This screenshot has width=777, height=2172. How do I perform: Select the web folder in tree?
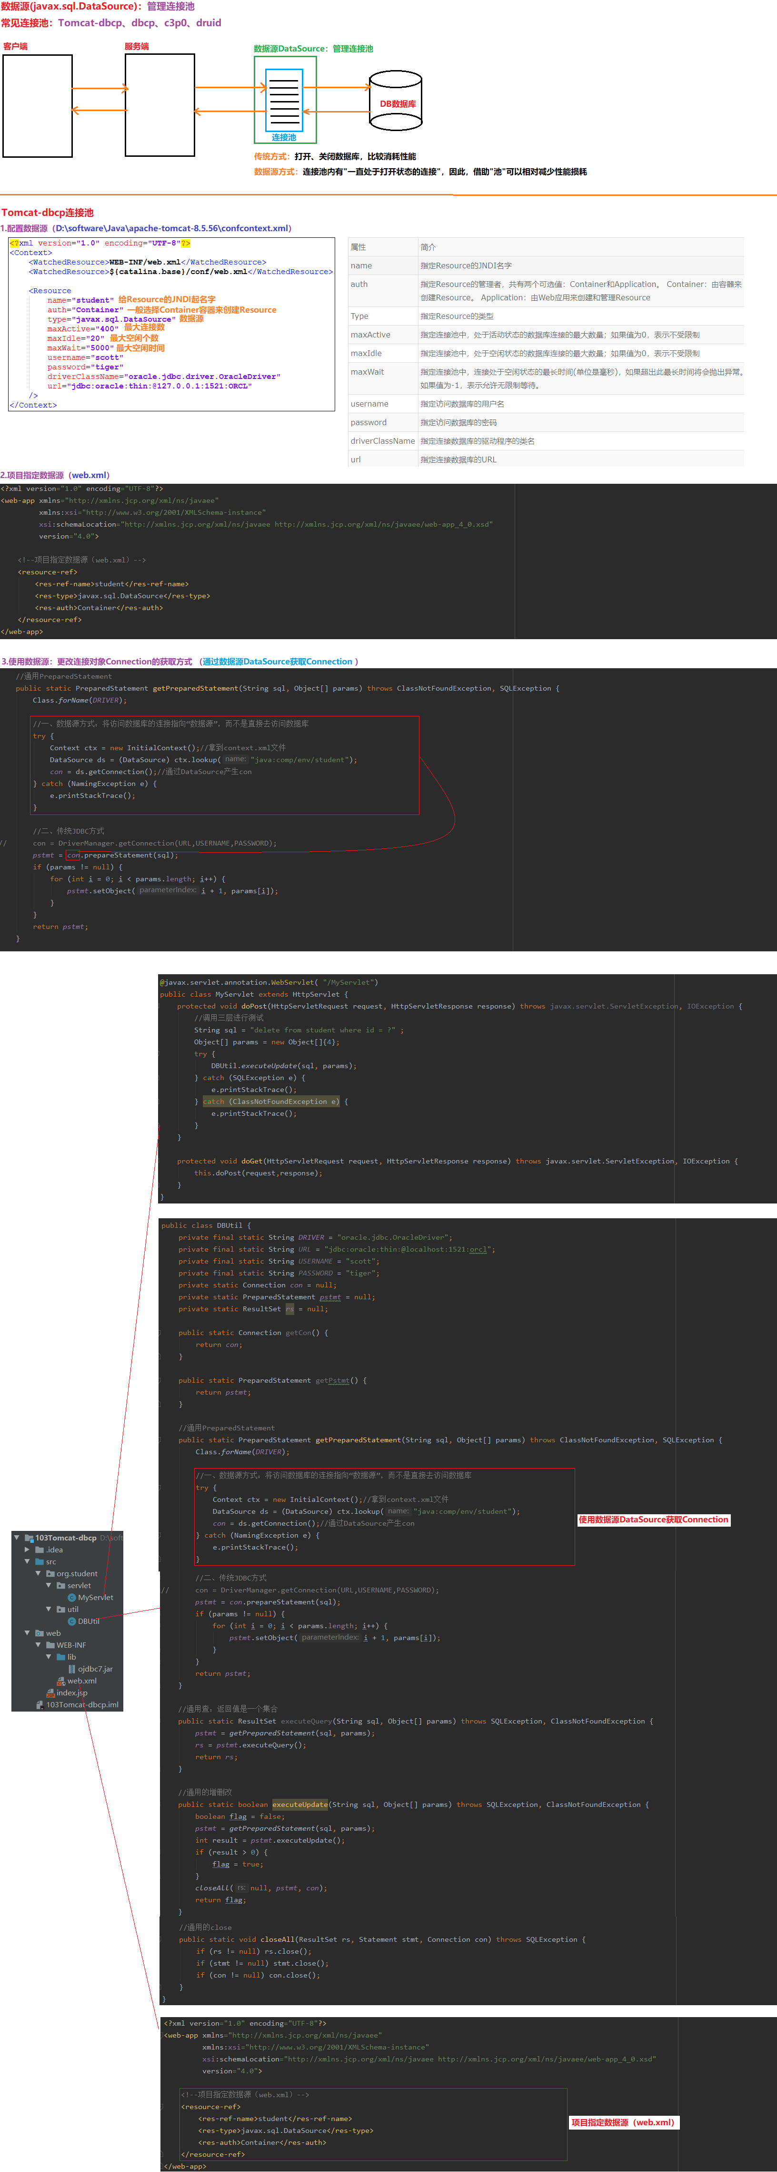[x=53, y=1632]
